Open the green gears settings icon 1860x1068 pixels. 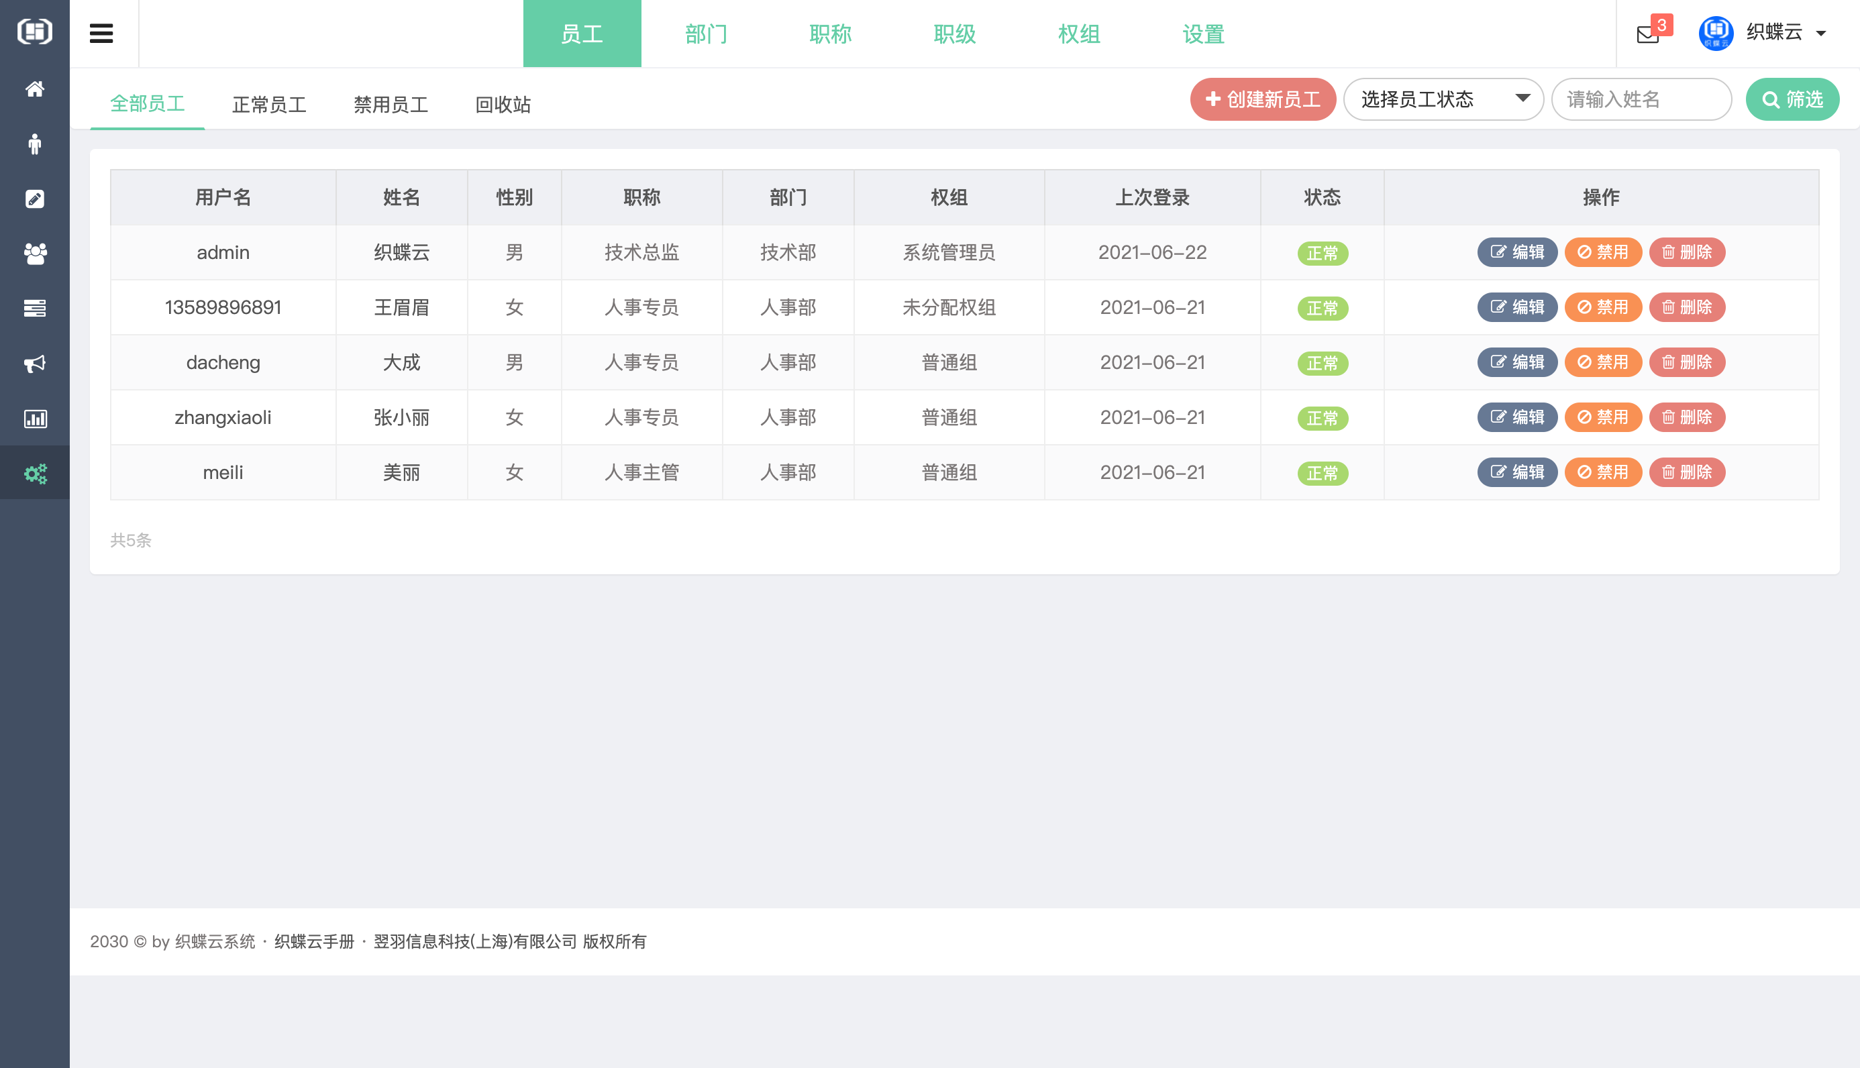tap(34, 473)
